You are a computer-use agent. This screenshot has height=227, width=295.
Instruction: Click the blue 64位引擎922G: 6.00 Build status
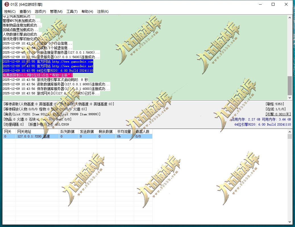point(263,124)
